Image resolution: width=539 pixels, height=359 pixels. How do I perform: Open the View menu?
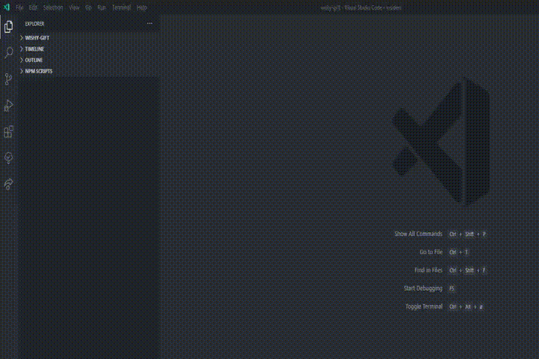pos(74,7)
